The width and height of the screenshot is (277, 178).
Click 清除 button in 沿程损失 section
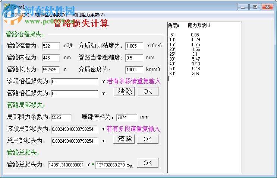[124, 92]
